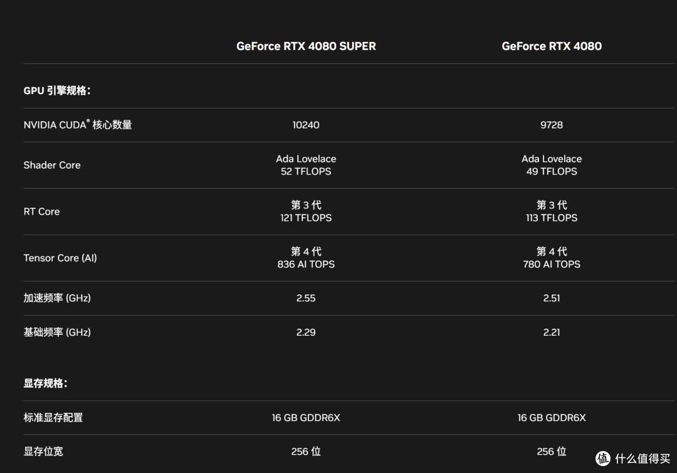Select the 52 TFLOPS shader value
Image resolution: width=677 pixels, height=473 pixels.
pos(306,171)
